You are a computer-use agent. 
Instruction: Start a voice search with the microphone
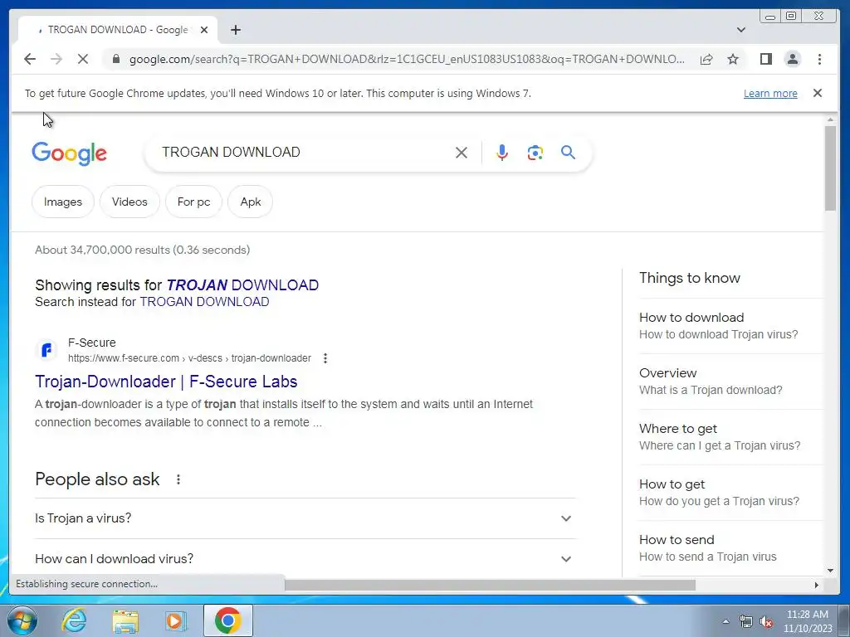502,153
